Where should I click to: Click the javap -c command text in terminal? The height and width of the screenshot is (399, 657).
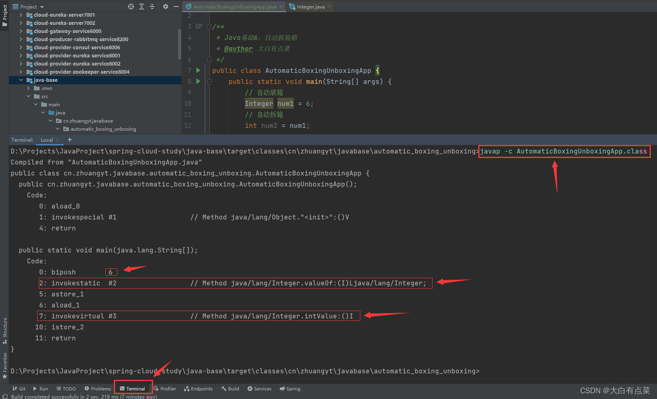564,151
